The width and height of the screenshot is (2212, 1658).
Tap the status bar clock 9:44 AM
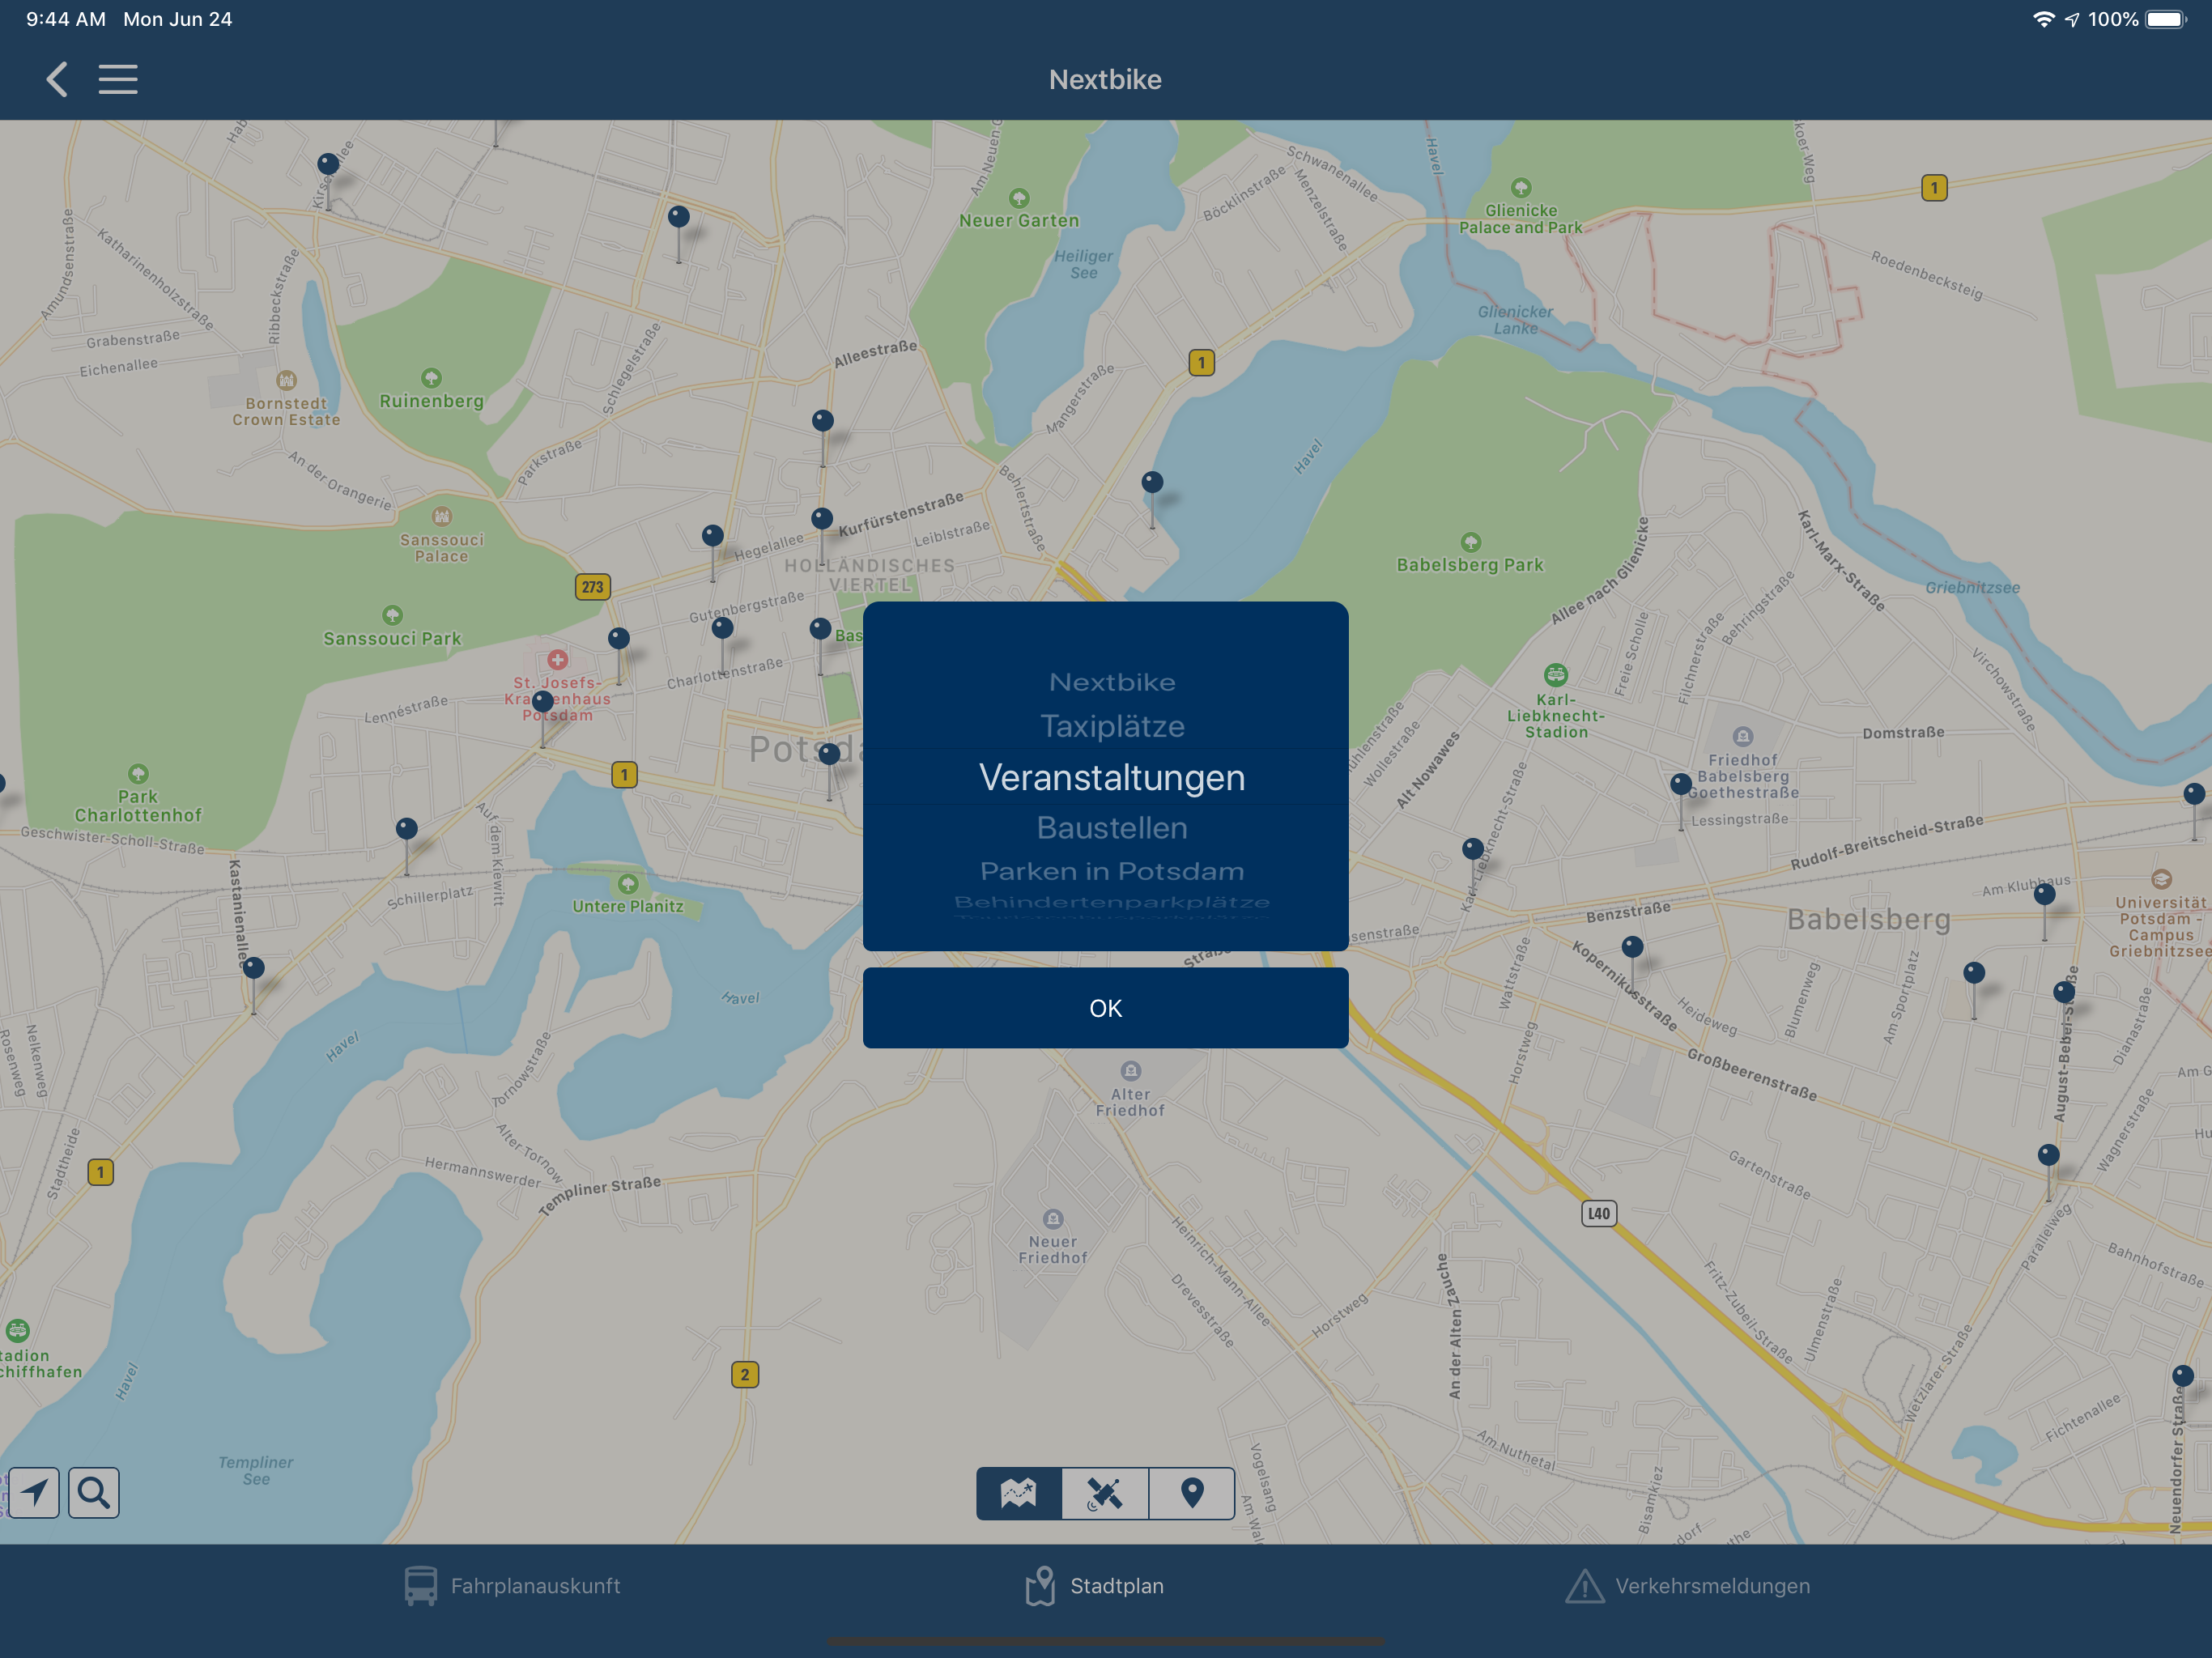pos(66,19)
